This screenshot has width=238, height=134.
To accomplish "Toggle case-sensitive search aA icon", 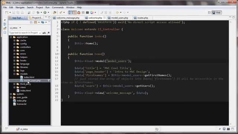I will [x=44, y=33].
